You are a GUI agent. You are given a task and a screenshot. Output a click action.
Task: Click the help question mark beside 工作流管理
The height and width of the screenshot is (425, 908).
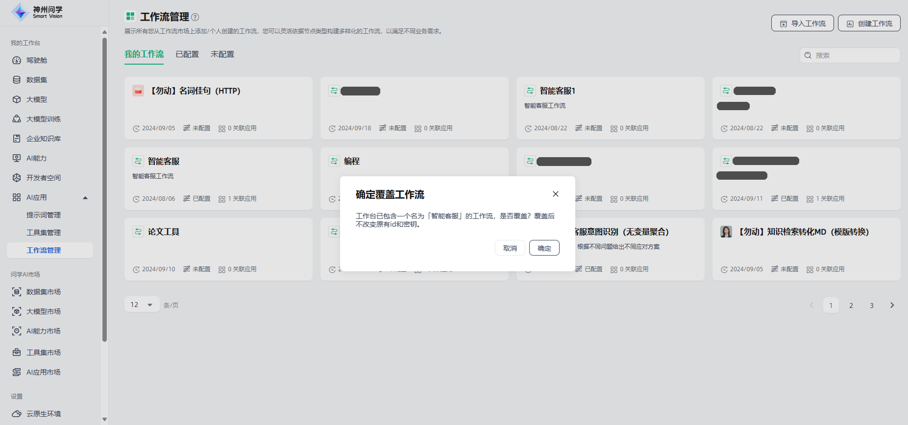click(x=195, y=17)
